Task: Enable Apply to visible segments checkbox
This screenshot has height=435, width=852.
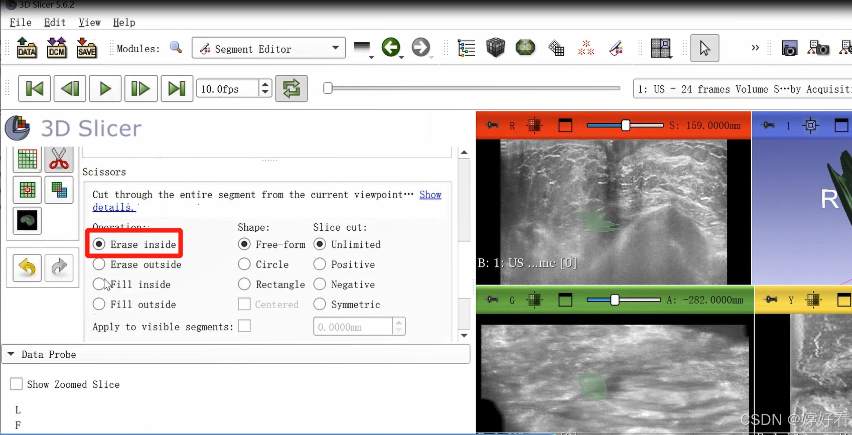Action: (244, 326)
